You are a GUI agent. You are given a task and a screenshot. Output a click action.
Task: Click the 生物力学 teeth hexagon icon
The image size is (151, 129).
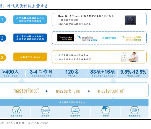tap(45, 110)
